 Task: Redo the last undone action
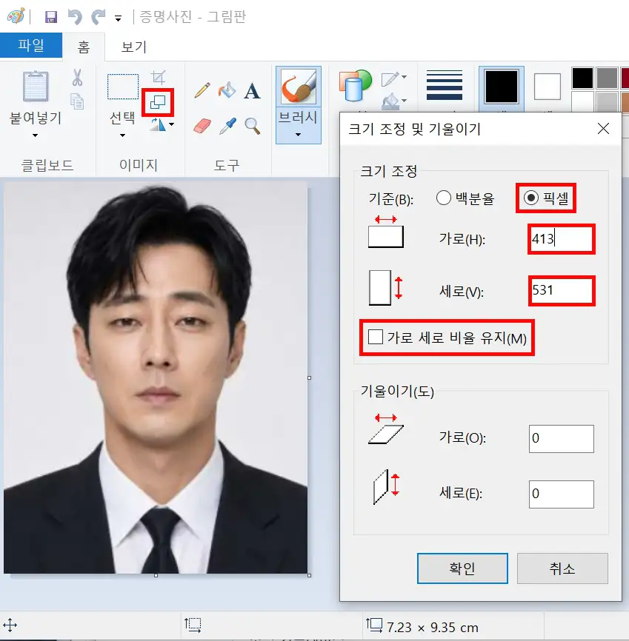99,17
